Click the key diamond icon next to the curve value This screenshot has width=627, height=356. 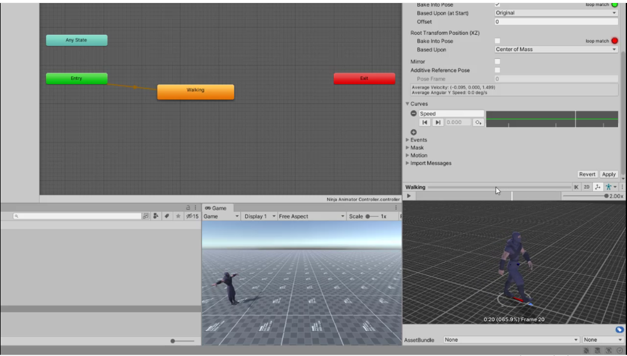click(x=478, y=122)
